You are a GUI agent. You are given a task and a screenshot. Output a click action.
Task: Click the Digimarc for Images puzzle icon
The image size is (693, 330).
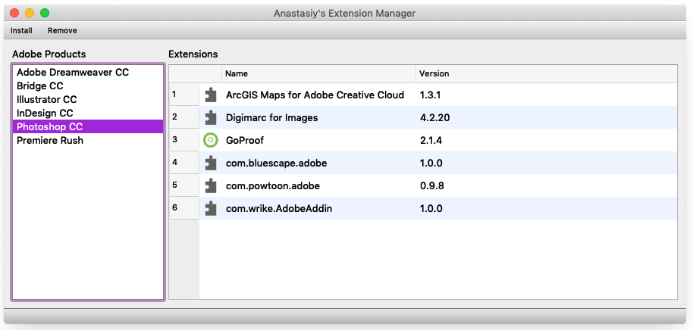click(x=211, y=117)
